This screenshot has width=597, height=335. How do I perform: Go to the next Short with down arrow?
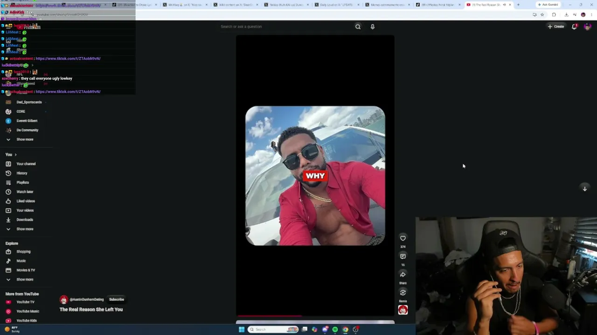(x=584, y=188)
